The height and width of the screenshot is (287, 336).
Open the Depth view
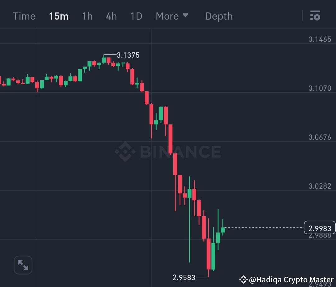click(219, 16)
